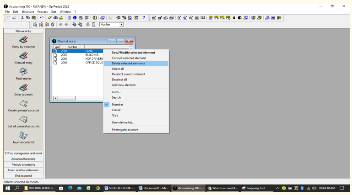Screen dimensions: 352x195
Task: Click the Type column header in chart
Action: 56,47
